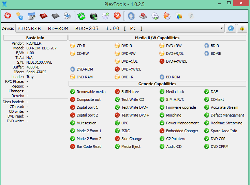The image size is (250, 185).
Task: Click the Test Write DVD+ label
Action: [x=135, y=115]
